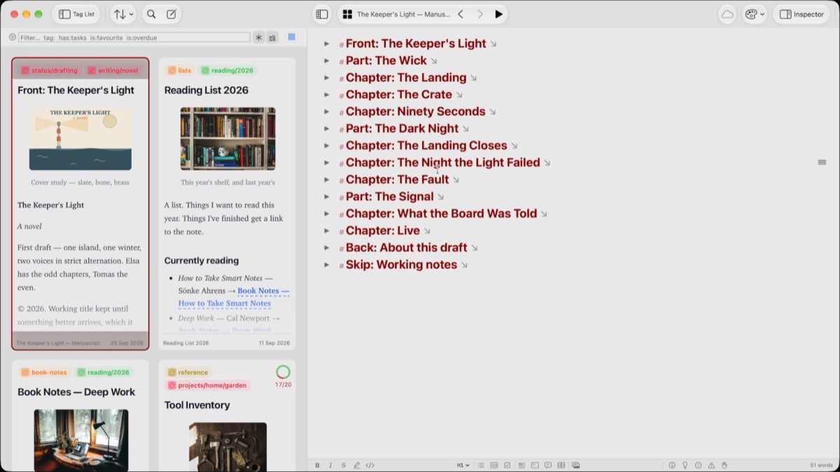The height and width of the screenshot is (472, 840).
Task: Insert an image
Action: (x=575, y=465)
